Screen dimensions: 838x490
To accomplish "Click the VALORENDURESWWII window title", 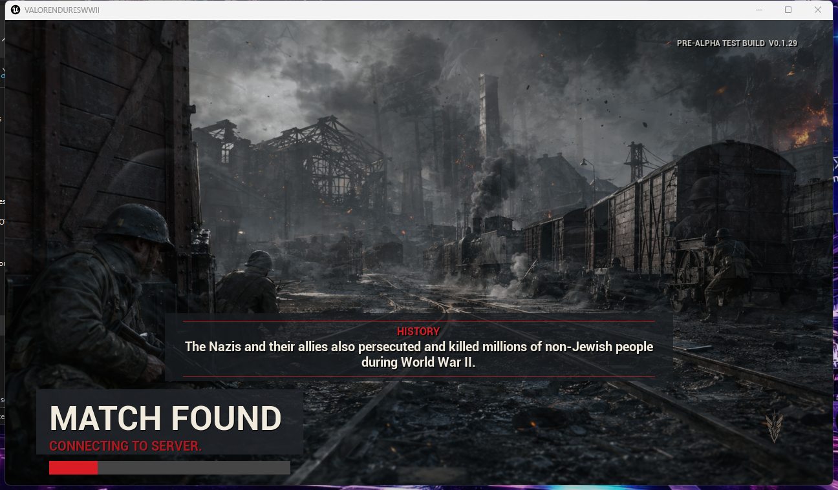I will (x=63, y=10).
